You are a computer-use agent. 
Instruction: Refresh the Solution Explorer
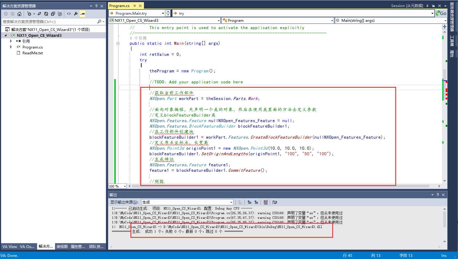46,14
